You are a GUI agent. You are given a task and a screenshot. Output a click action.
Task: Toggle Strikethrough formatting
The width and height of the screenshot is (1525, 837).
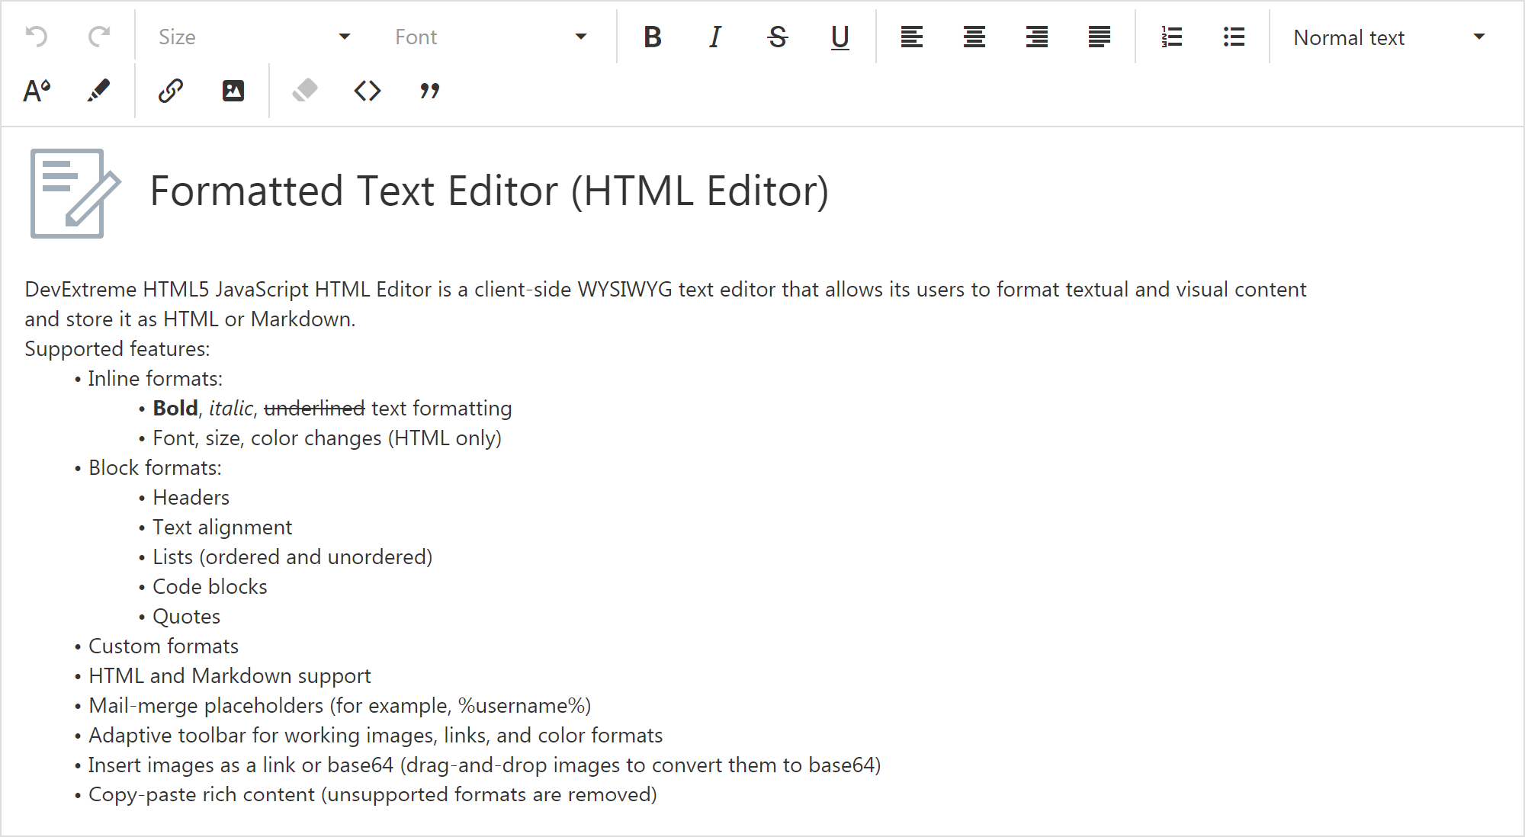point(778,37)
